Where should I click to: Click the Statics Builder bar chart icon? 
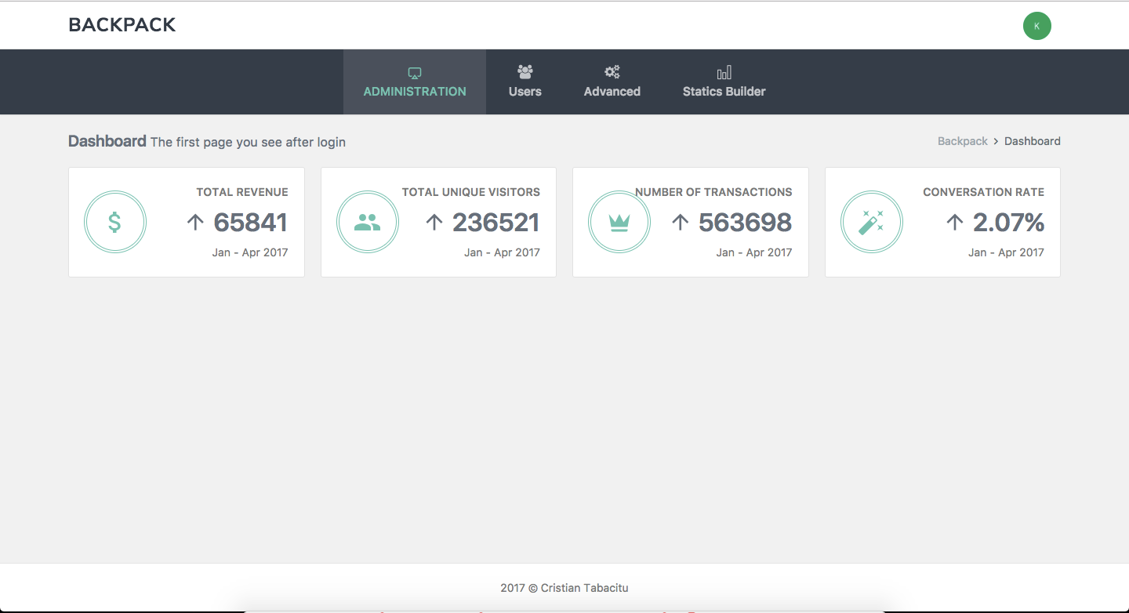(x=724, y=72)
